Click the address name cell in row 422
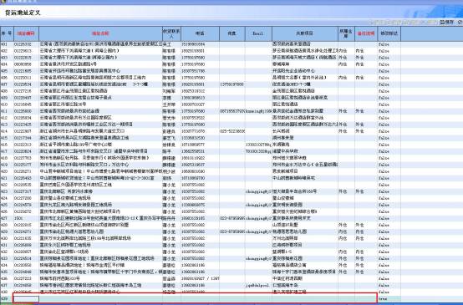 [100, 185]
